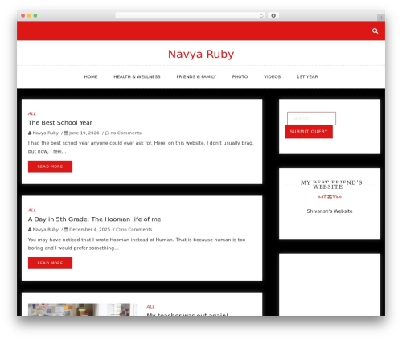Click comment bubble icon on A Day in 5th Grade
Viewport: 402px width, 340px height.
[x=118, y=230]
